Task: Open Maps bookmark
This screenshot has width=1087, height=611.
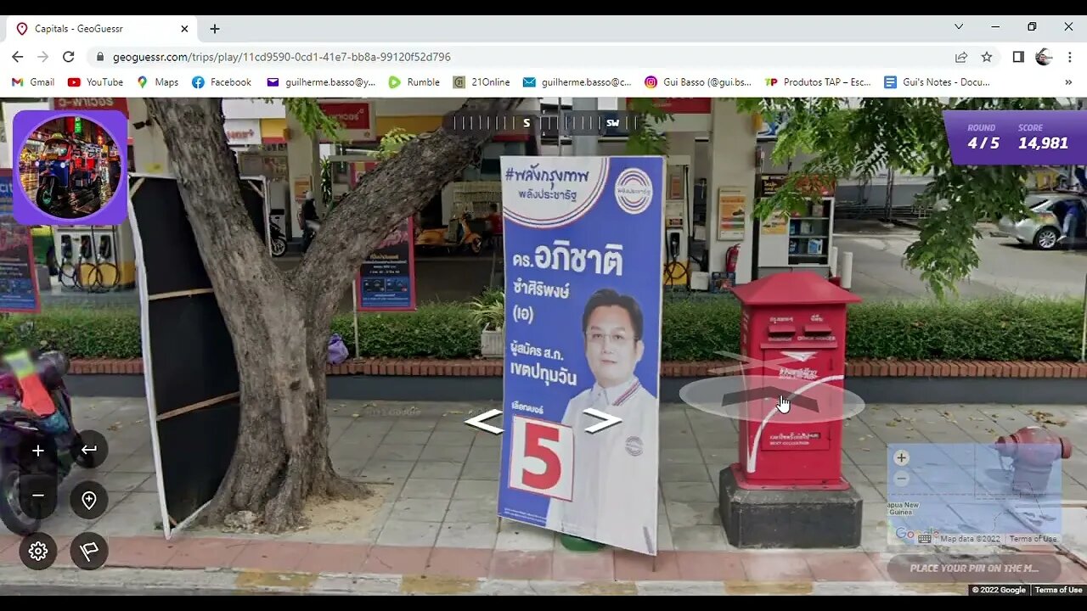Action: coord(157,82)
